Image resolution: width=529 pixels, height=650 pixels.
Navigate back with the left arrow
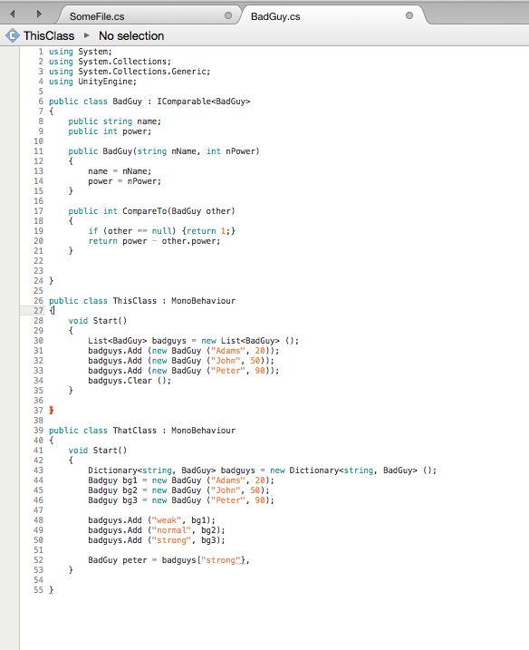(x=13, y=15)
